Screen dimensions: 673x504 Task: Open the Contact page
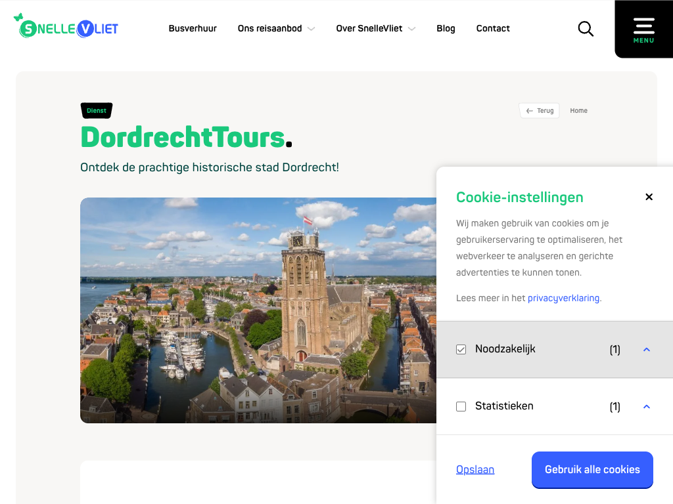coord(493,28)
